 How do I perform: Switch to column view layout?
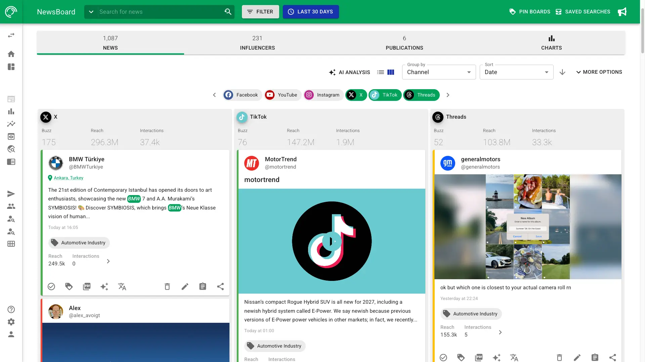391,72
